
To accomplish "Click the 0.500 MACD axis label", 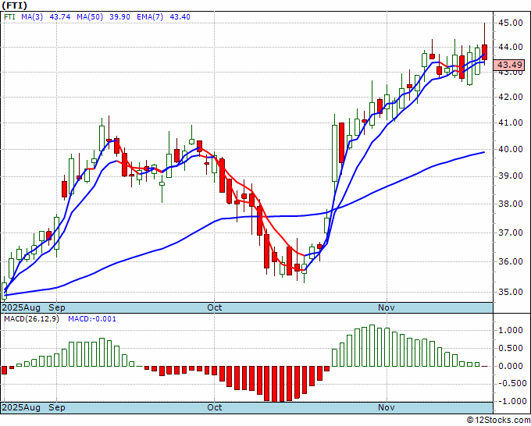I will tap(511, 348).
